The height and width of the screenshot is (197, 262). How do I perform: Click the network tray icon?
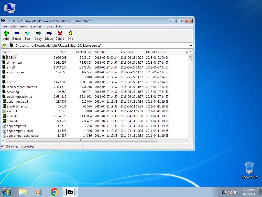[224, 192]
